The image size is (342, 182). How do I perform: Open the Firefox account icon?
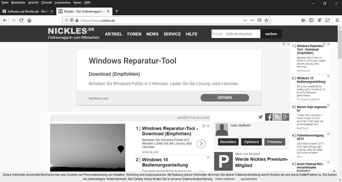(319, 20)
